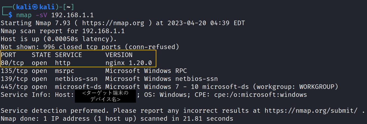Select the 445/tcp port entry
The width and height of the screenshot is (367, 124).
tap(14, 87)
